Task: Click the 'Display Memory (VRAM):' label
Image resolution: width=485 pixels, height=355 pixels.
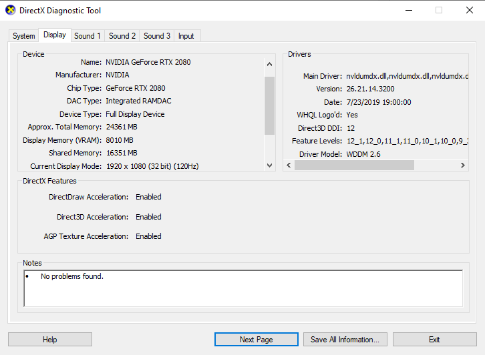Action: click(62, 140)
